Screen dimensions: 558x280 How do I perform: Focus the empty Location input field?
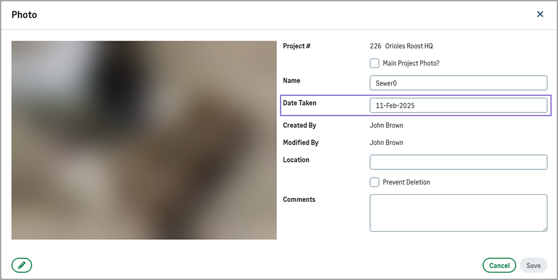tap(458, 162)
